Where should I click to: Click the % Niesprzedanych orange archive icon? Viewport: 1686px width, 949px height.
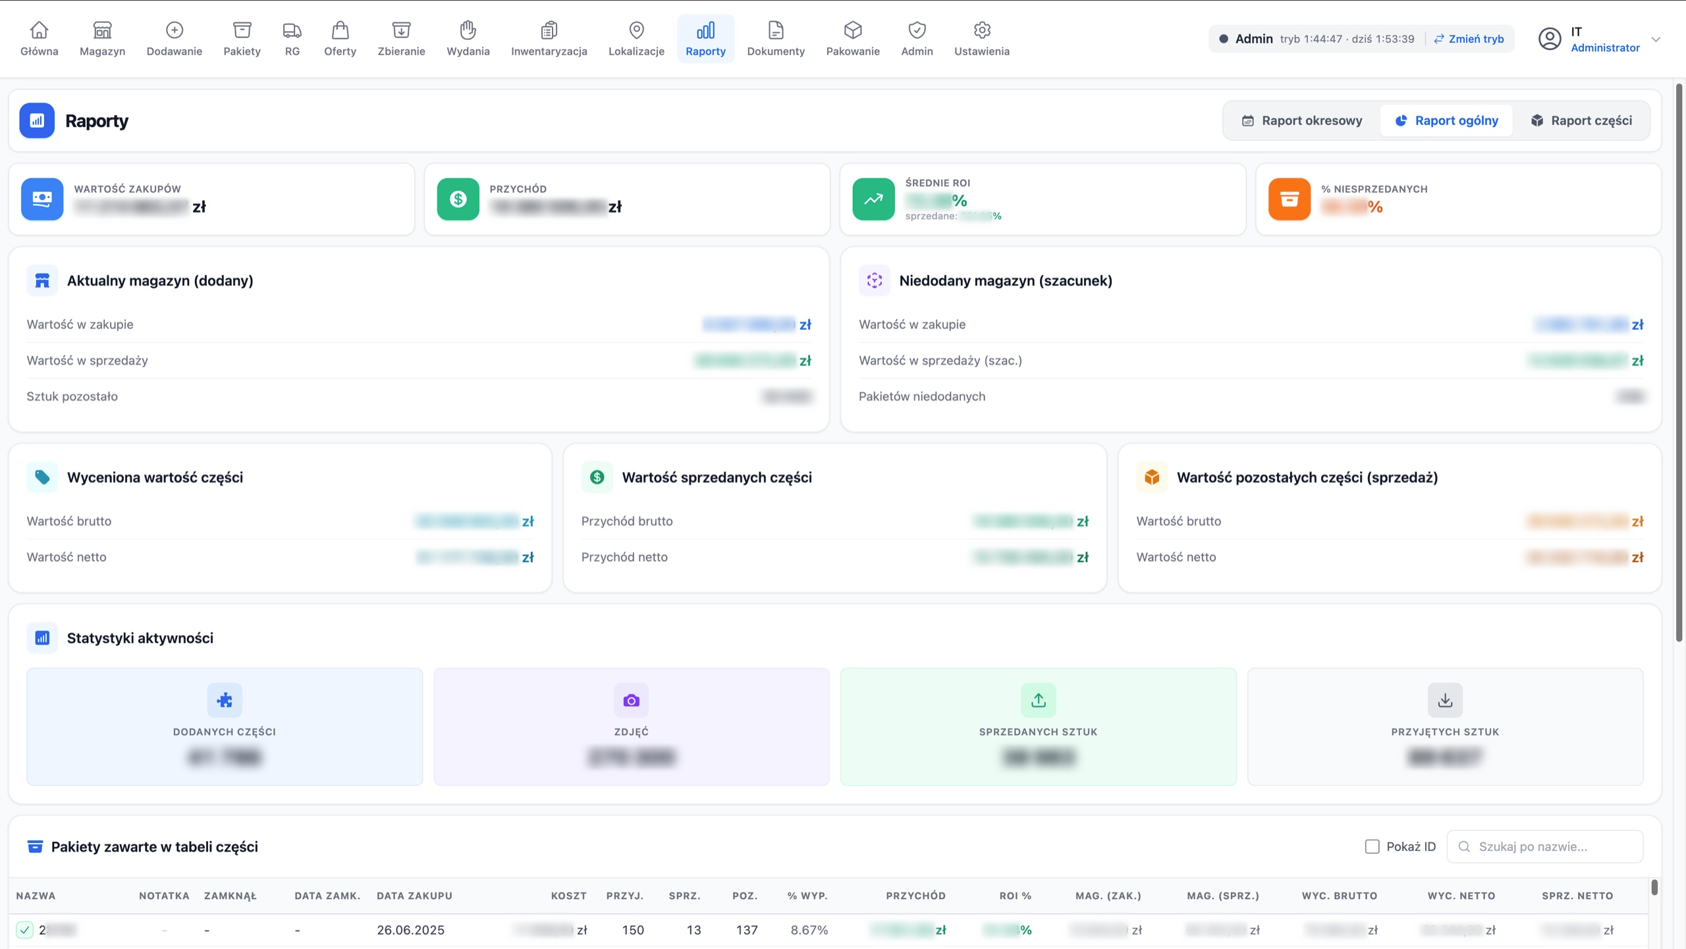[1290, 199]
